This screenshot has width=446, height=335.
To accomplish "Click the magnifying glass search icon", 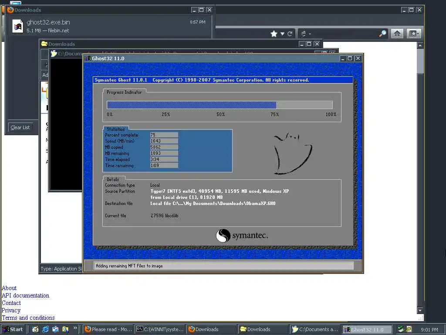I will [383, 34].
